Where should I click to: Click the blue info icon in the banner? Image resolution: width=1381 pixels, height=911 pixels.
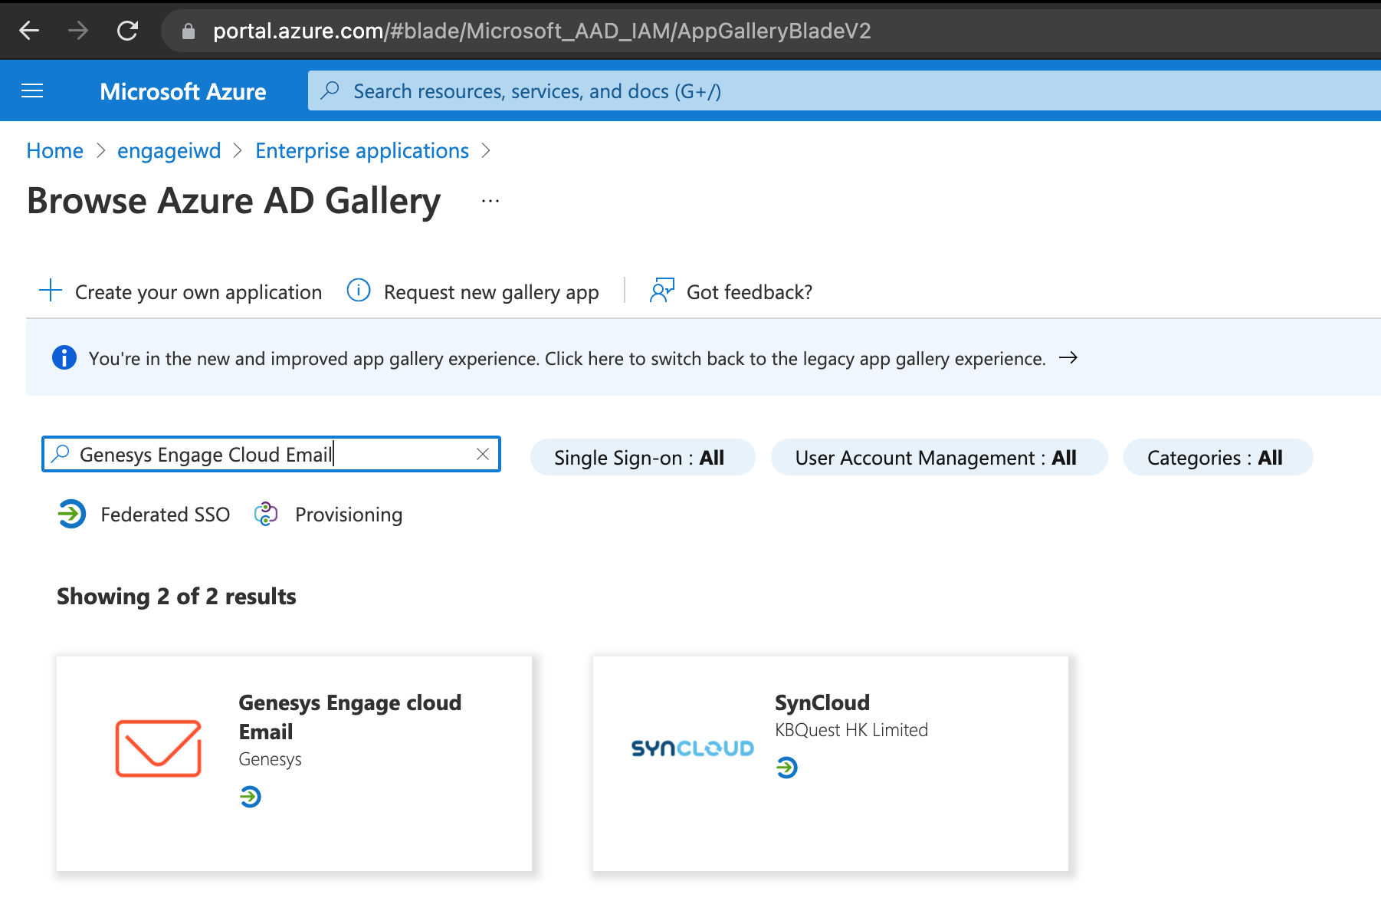point(64,357)
